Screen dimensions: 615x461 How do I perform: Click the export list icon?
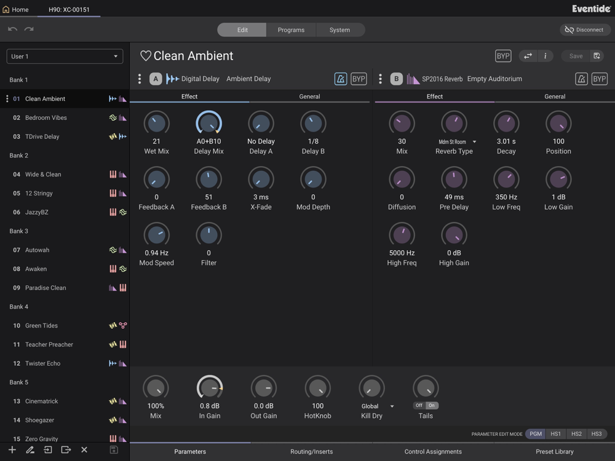(66, 450)
